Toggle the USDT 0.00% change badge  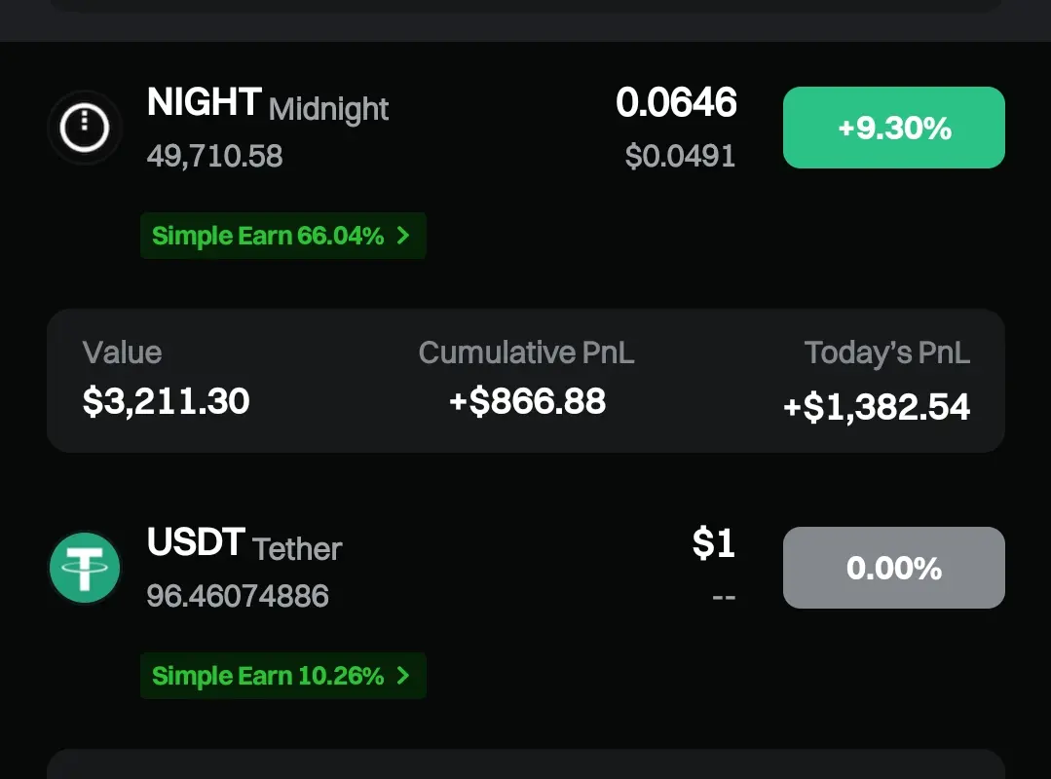[x=893, y=568]
